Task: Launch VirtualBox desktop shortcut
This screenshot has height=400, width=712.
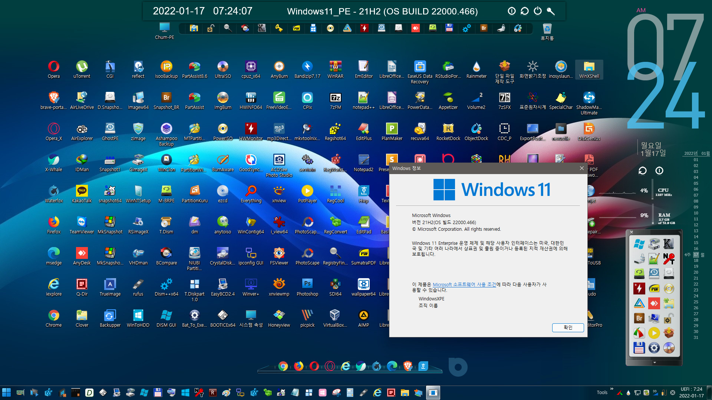Action: pyautogui.click(x=336, y=319)
